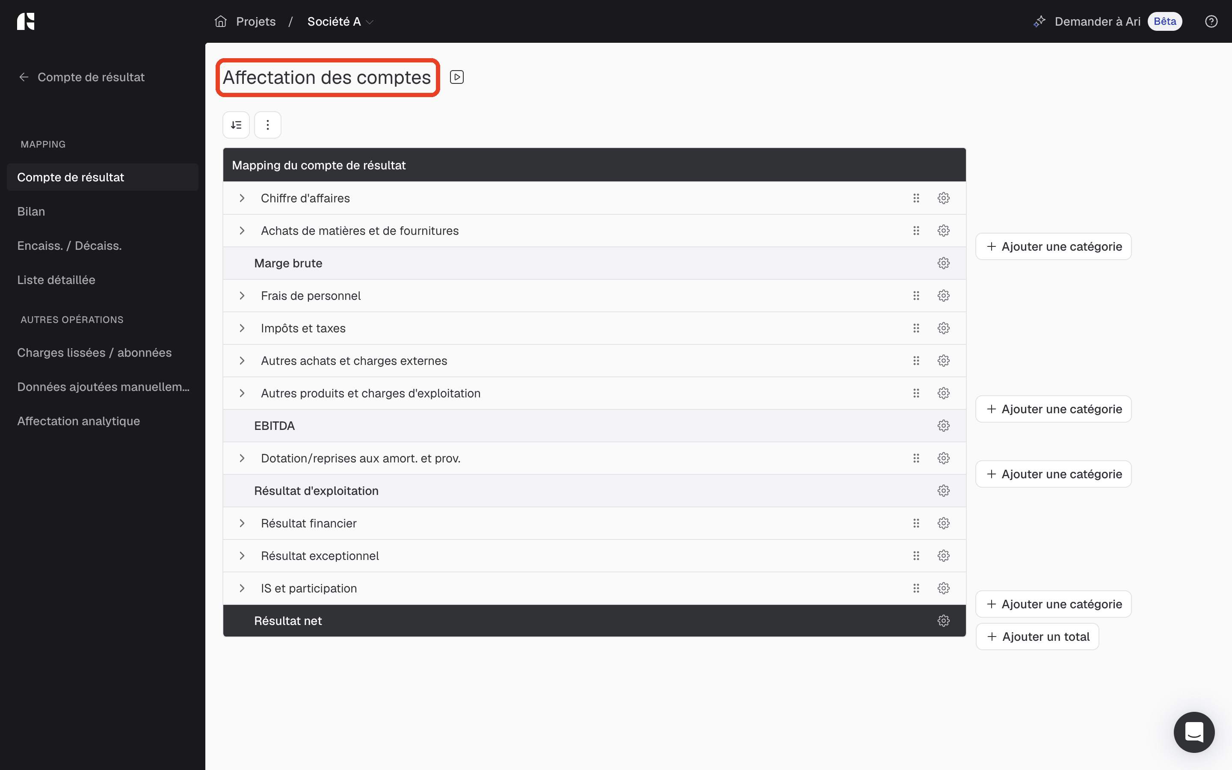
Task: Click drag handle of Frais de personnel row
Action: point(916,296)
